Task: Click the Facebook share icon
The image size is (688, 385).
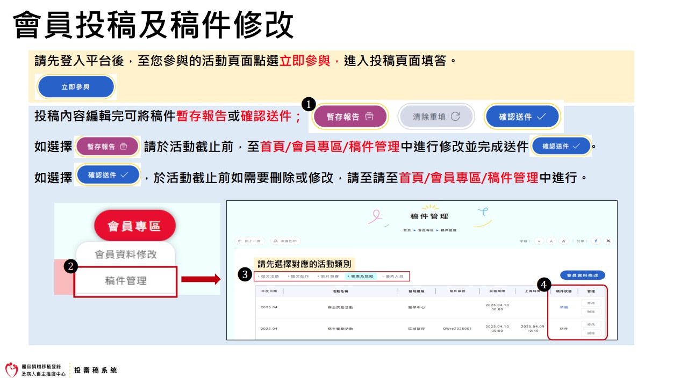Action: tap(596, 241)
